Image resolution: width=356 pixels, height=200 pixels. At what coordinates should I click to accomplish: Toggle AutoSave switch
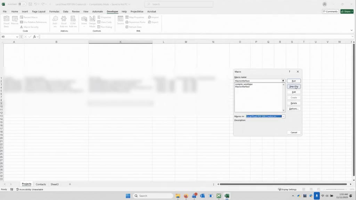tap(22, 4)
